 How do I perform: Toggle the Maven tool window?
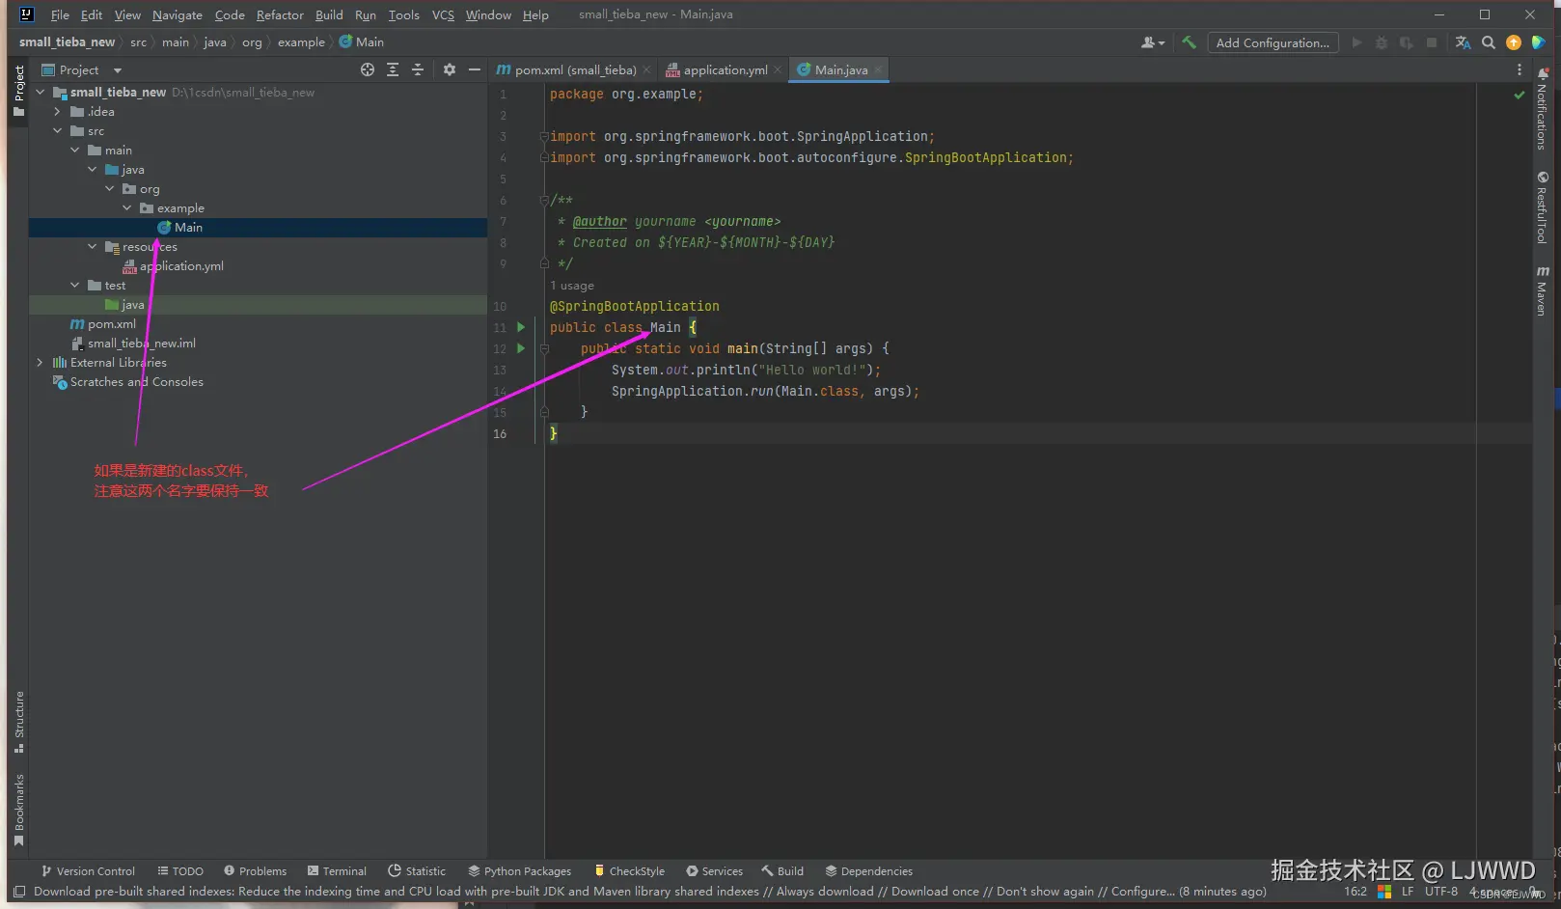click(x=1542, y=290)
